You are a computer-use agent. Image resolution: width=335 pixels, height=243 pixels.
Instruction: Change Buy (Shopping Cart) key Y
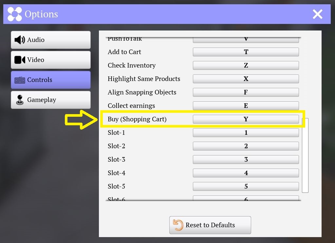tap(246, 119)
